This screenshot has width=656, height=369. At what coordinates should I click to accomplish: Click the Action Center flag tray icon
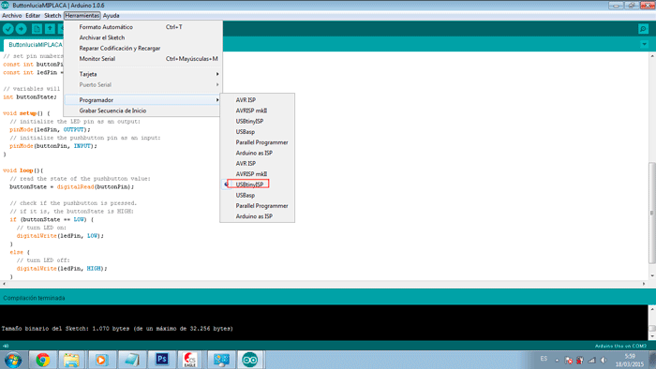click(x=568, y=360)
